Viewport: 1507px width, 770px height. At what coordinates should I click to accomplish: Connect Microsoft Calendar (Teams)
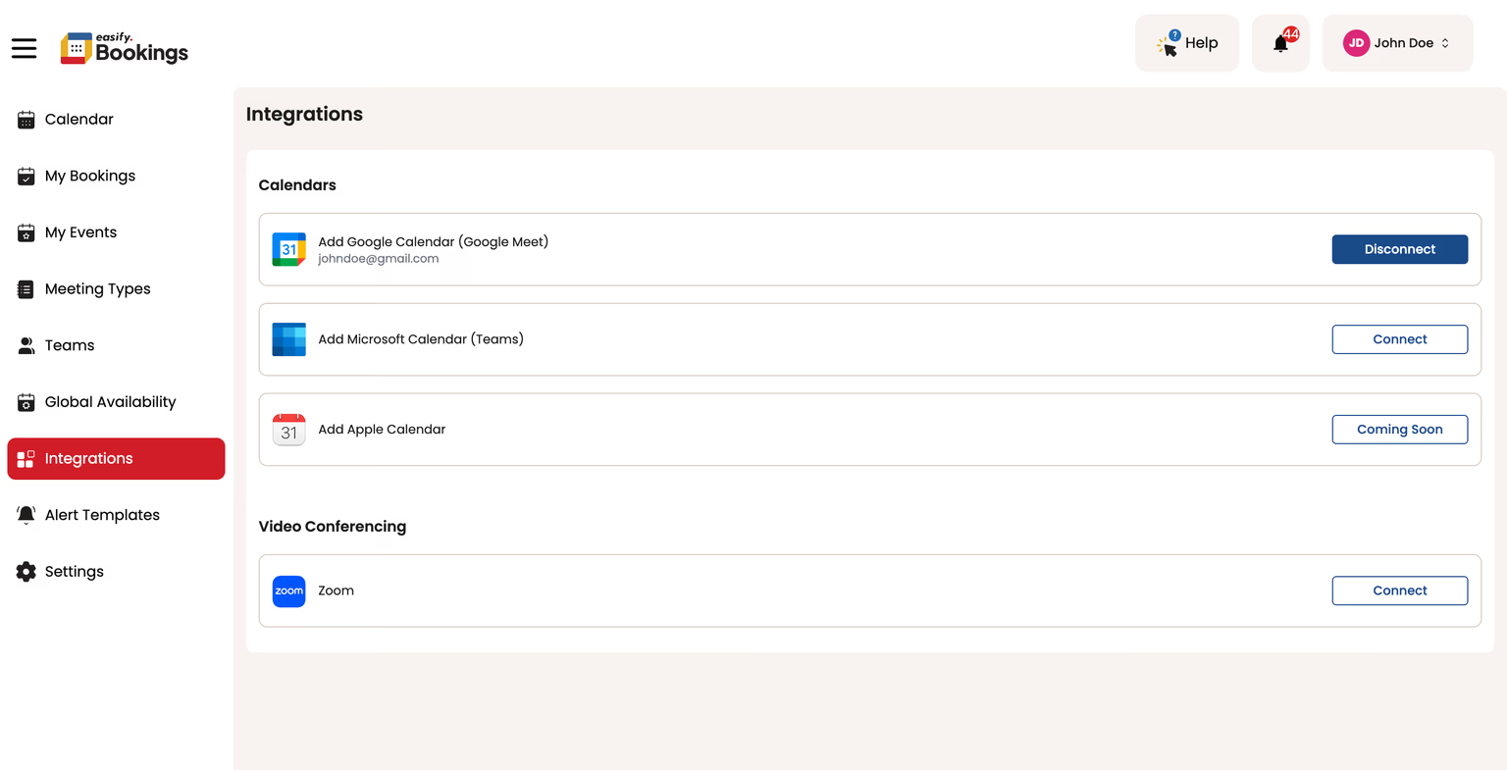coord(1399,339)
